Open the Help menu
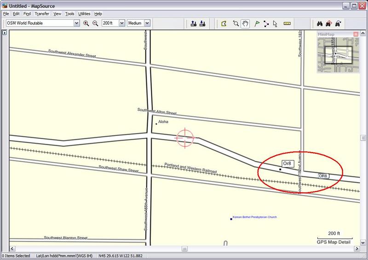This screenshot has width=368, height=260. tap(98, 14)
